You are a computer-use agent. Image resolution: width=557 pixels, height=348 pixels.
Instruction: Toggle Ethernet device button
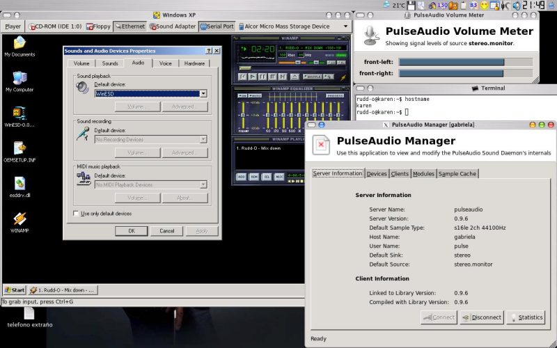pyautogui.click(x=130, y=26)
